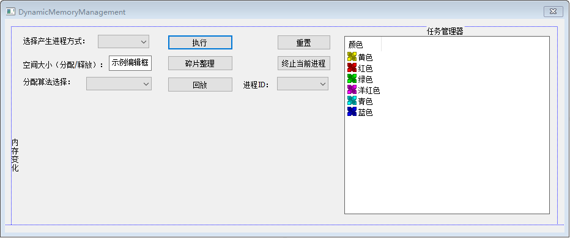Click the 选择产生进程方式 label

point(54,41)
